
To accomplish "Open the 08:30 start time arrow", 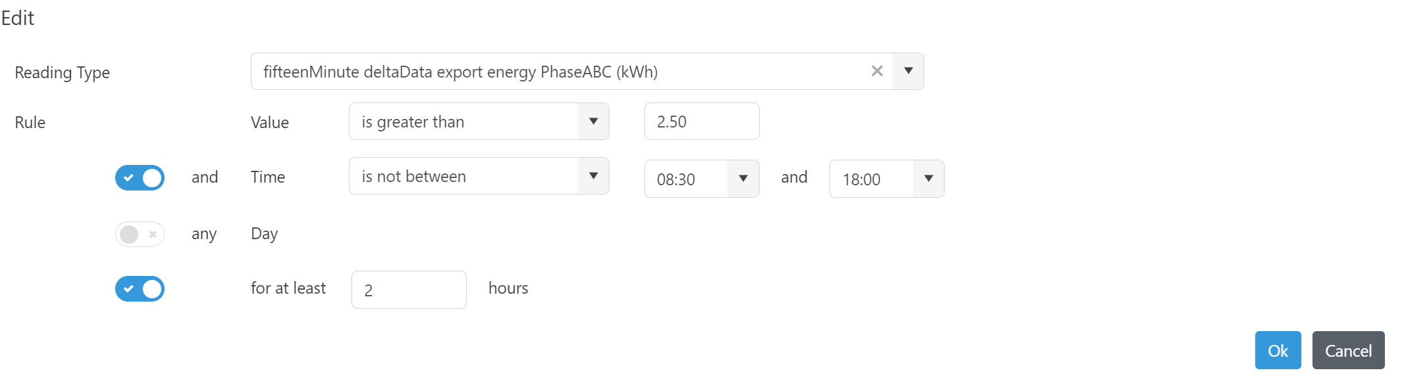I will [743, 179].
